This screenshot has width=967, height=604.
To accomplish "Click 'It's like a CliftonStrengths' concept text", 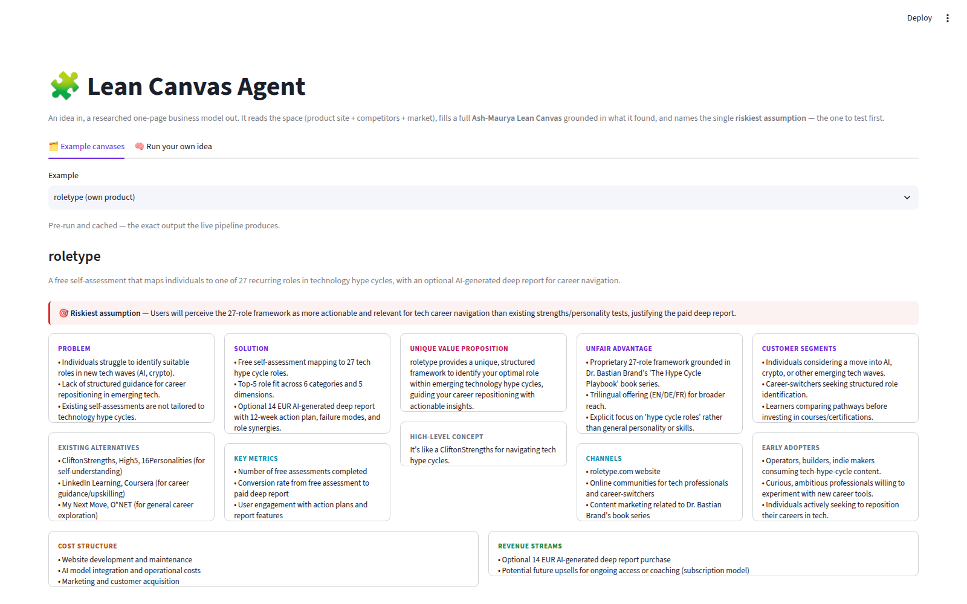I will (483, 455).
